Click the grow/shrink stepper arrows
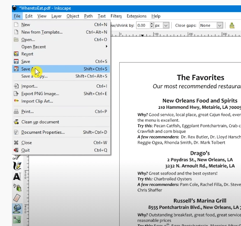This screenshot has height=226, width=241. pos(152,25)
